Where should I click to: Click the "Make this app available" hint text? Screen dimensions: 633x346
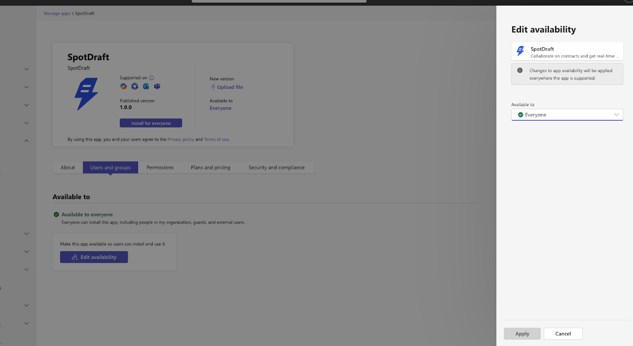113,244
